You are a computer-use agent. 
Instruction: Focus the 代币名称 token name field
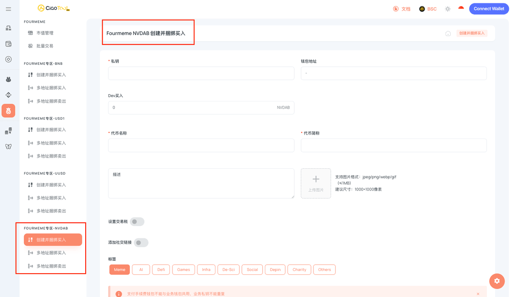click(x=201, y=145)
